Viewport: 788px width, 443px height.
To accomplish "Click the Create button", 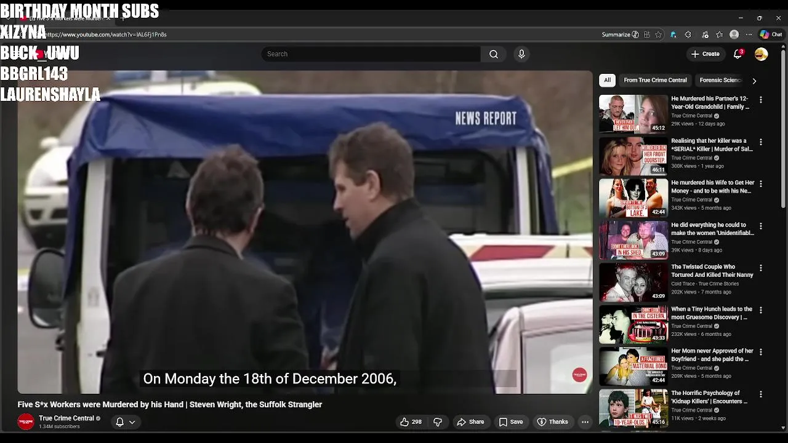I will click(705, 54).
